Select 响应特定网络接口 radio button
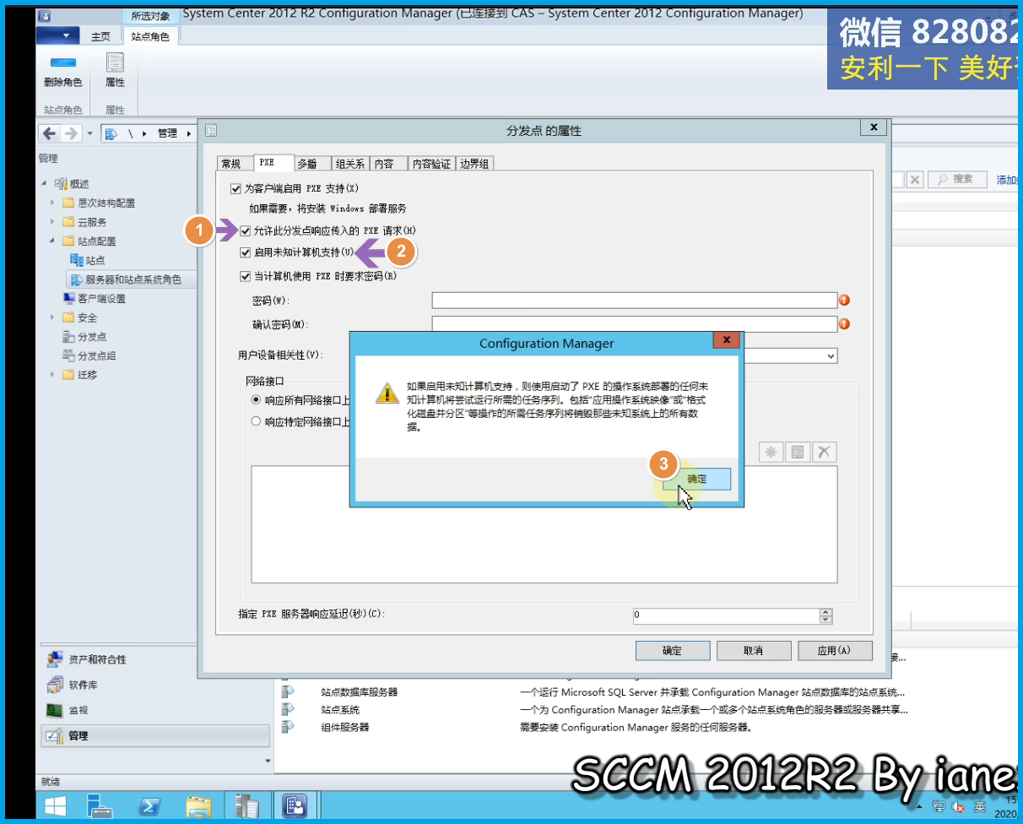1023x824 pixels. (257, 421)
